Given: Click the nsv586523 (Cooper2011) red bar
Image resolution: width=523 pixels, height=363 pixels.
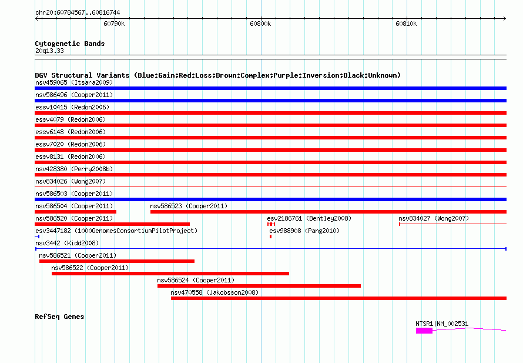Looking at the screenshot, I should (x=328, y=212).
